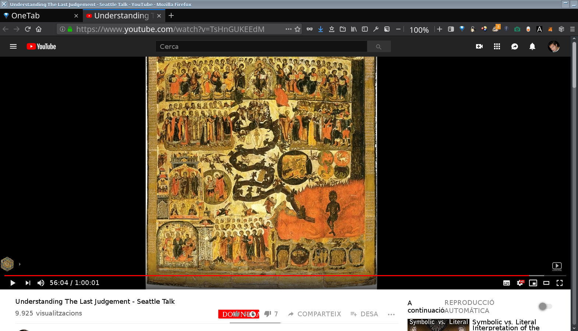Open the YouTube hamburger guide menu

[x=13, y=46]
